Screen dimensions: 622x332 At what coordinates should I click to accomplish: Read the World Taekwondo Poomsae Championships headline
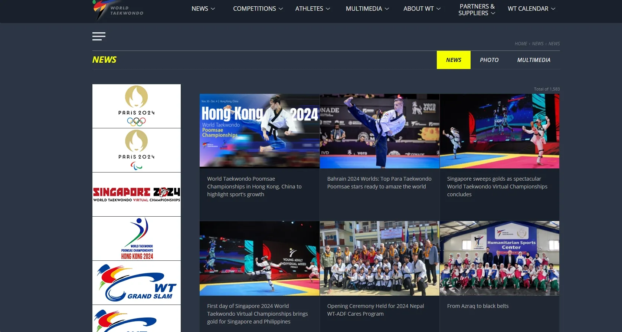click(254, 187)
